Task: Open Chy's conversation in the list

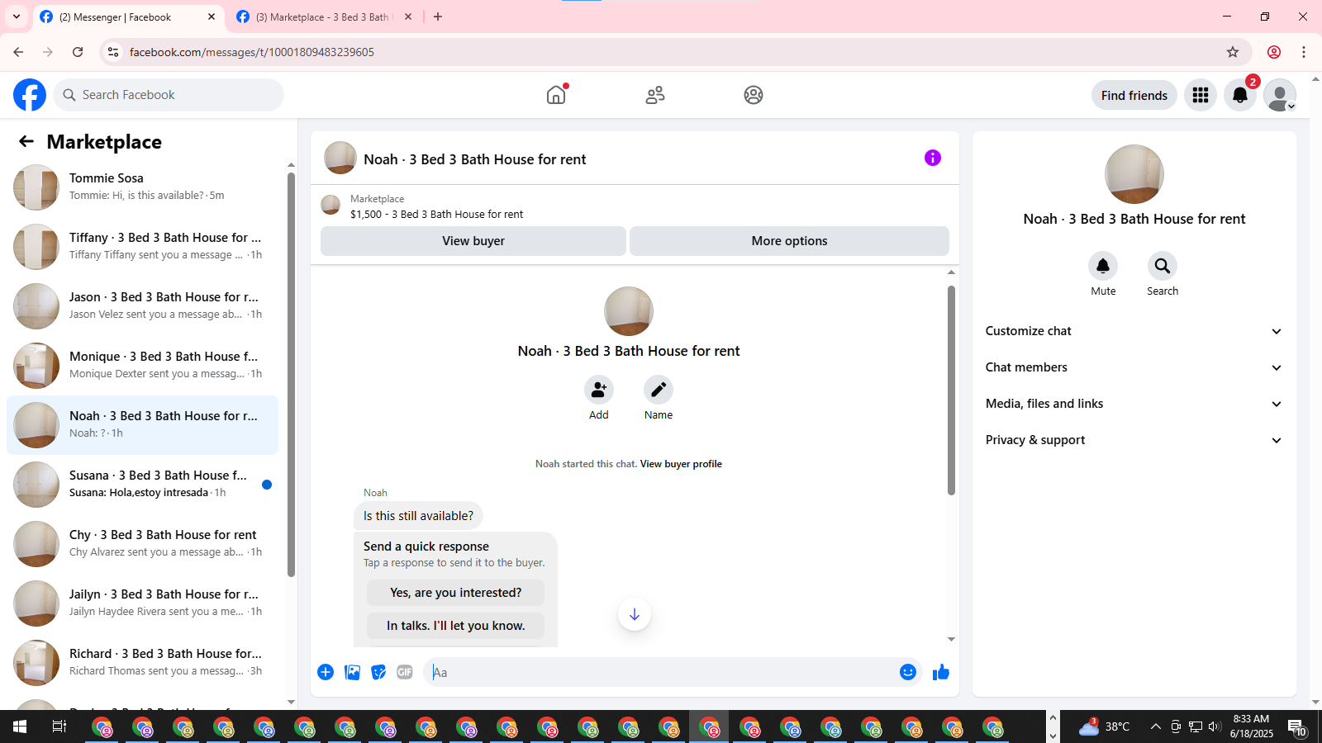Action: [x=142, y=544]
